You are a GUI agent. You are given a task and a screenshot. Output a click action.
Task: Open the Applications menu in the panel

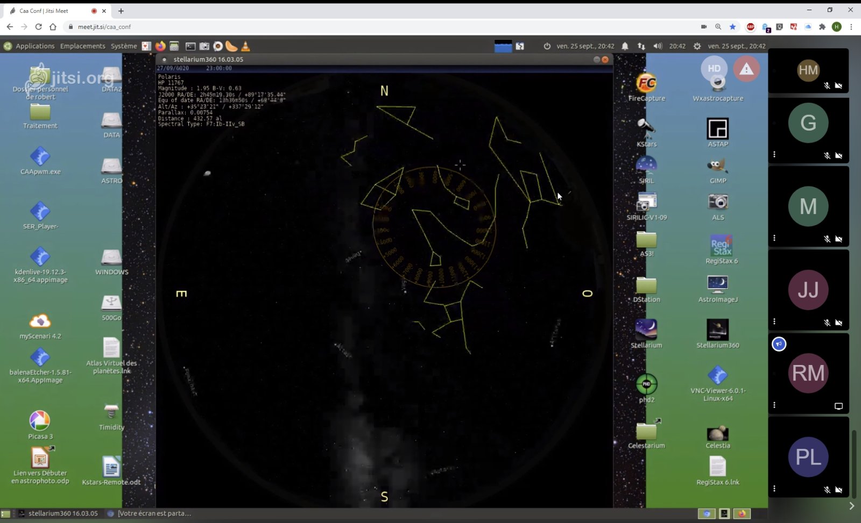(35, 46)
